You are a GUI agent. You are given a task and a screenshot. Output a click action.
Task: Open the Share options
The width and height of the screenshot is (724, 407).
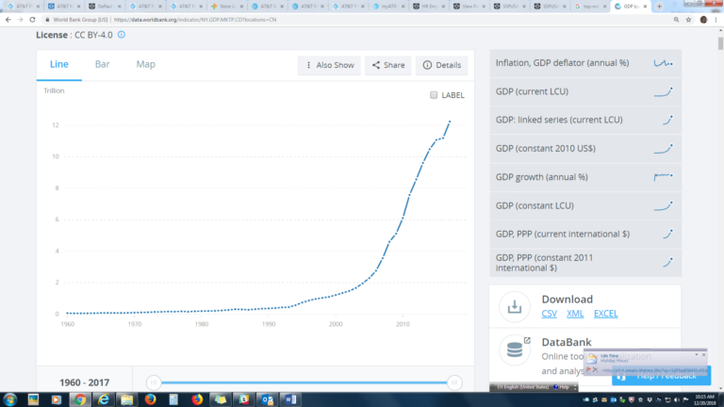click(x=388, y=65)
